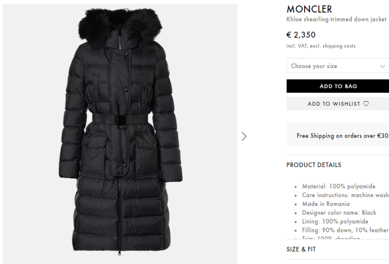Click the heart icon on Add to Wishlist

366,104
